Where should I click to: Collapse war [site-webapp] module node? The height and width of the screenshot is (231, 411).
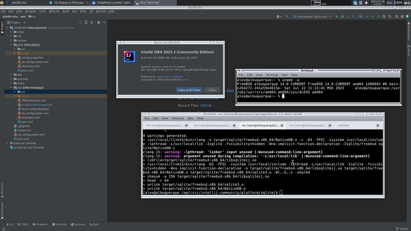[x=11, y=87]
